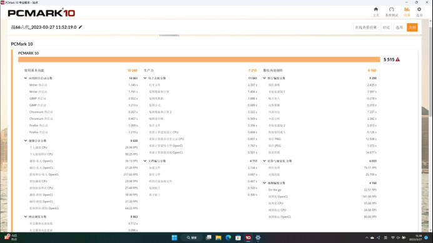Click the orange close result button
Image resolution: width=433 pixels, height=243 pixels.
point(412,27)
